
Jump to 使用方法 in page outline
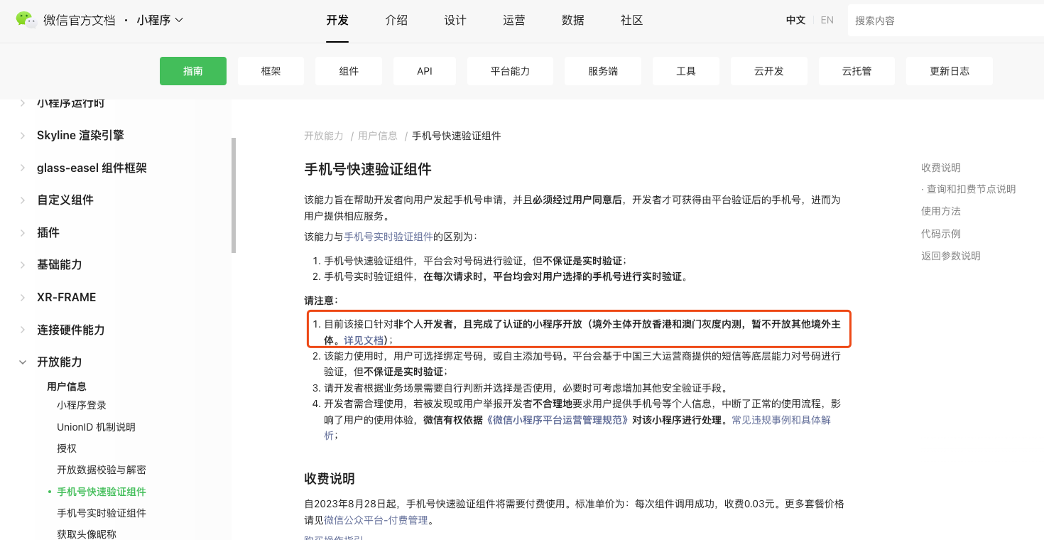click(x=941, y=211)
